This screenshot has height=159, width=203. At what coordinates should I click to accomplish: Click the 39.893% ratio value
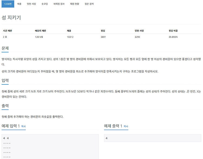coord(173,37)
